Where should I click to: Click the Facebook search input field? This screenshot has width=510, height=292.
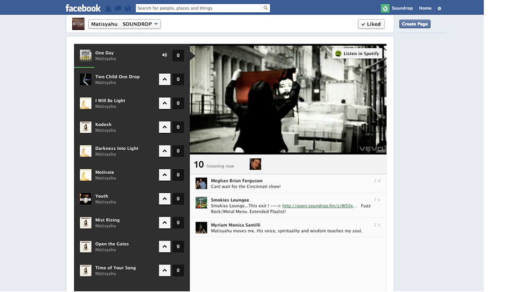coord(198,8)
